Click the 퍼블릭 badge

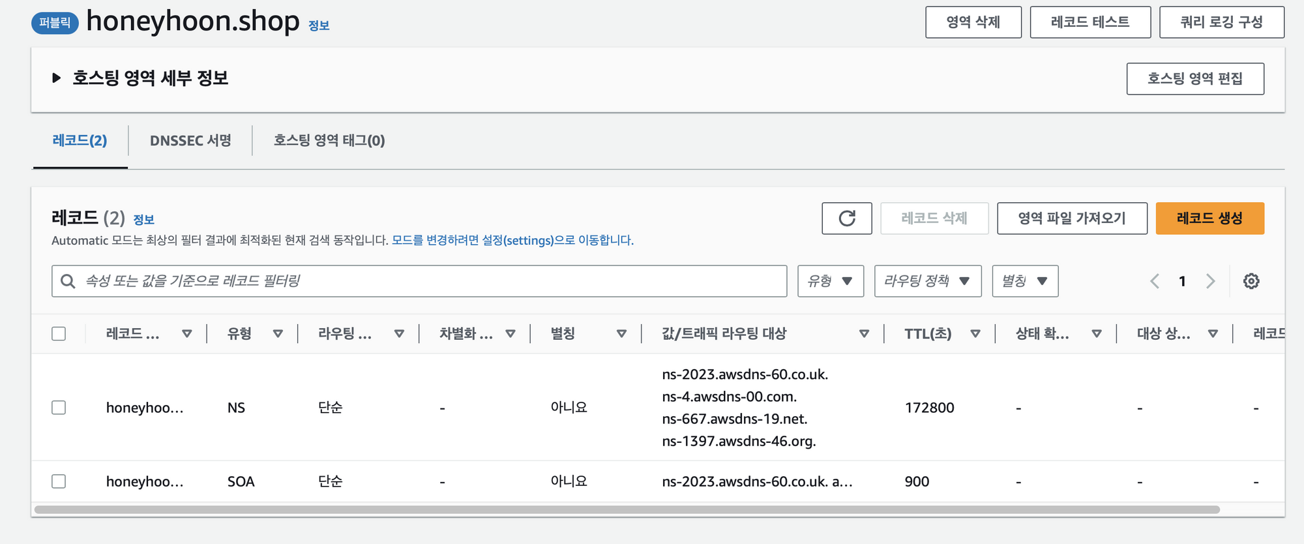55,23
